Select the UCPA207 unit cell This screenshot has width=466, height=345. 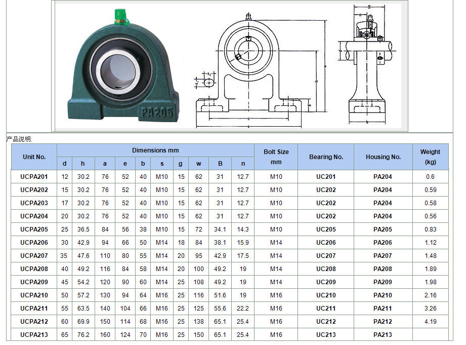(34, 255)
